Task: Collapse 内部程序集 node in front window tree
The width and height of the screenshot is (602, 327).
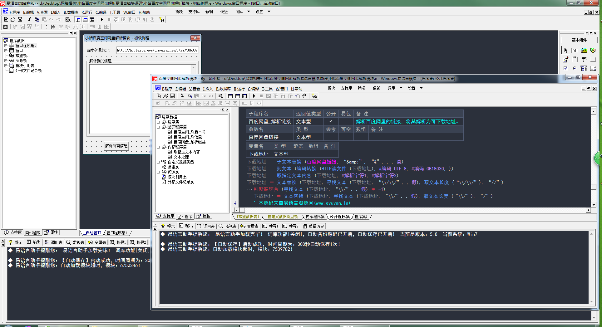Action: [158, 147]
